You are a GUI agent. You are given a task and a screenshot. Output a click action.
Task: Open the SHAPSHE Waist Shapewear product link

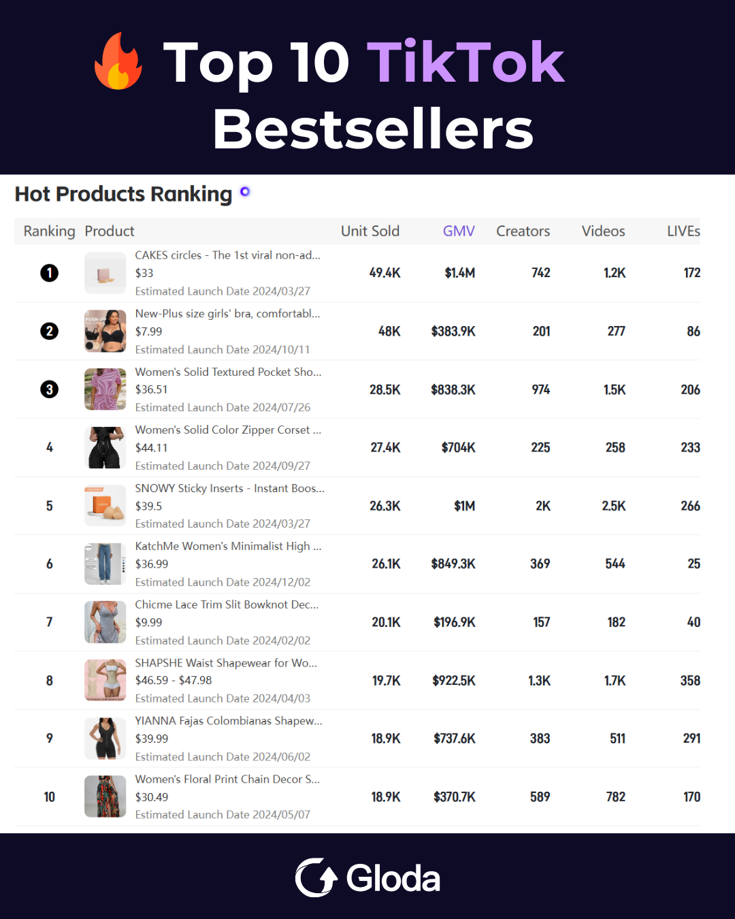click(x=226, y=663)
